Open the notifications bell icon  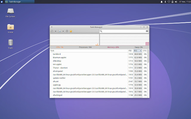pos(161,2)
